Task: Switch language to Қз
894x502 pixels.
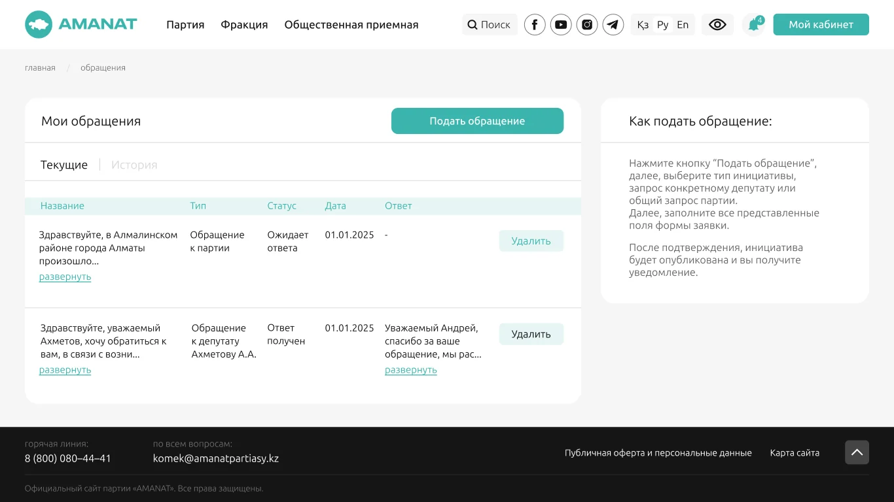Action: pyautogui.click(x=643, y=25)
